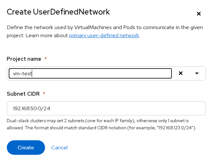Click the Project name label

[x=24, y=59]
